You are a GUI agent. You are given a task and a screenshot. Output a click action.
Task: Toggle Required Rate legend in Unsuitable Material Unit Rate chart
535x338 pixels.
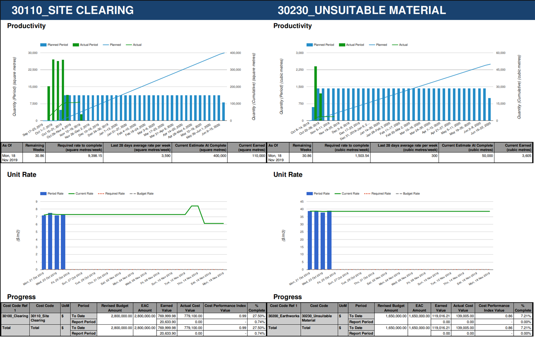pos(377,194)
